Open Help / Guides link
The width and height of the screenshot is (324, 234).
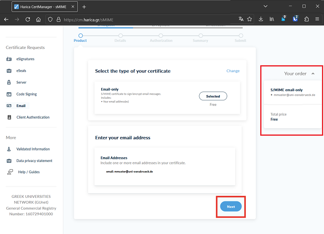coord(29,172)
